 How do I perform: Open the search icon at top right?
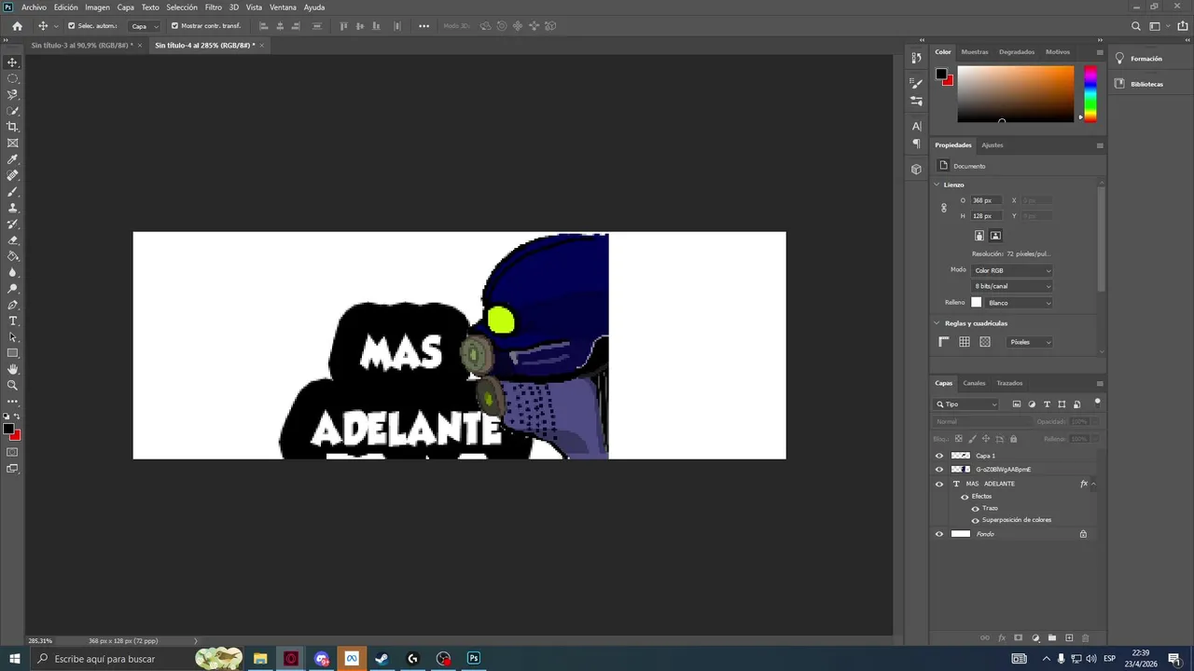tap(1135, 26)
